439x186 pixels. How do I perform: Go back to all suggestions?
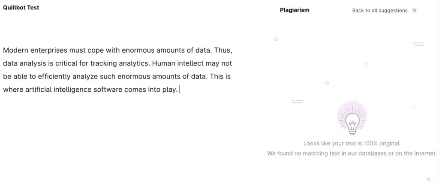click(x=379, y=10)
